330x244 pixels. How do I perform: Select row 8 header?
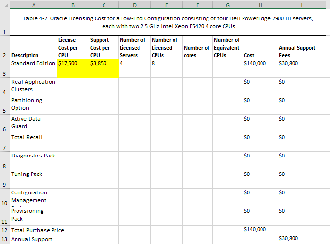5,161
